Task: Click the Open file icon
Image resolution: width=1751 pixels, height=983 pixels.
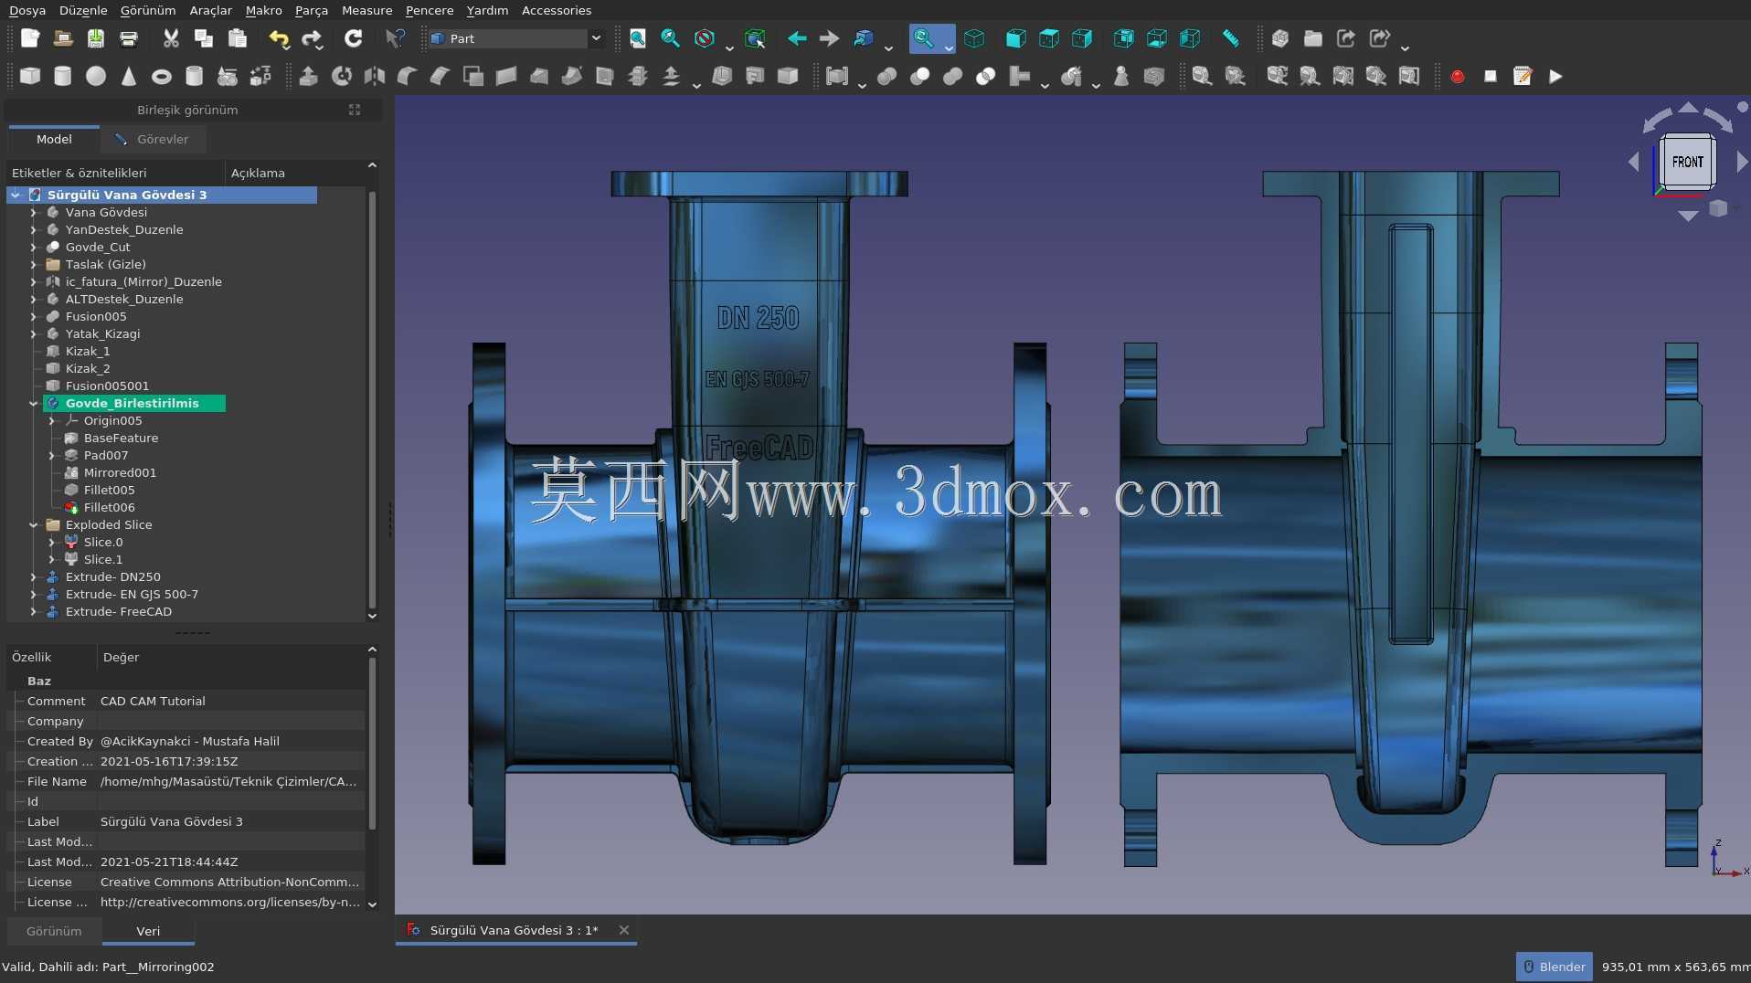Action: pos(63,38)
